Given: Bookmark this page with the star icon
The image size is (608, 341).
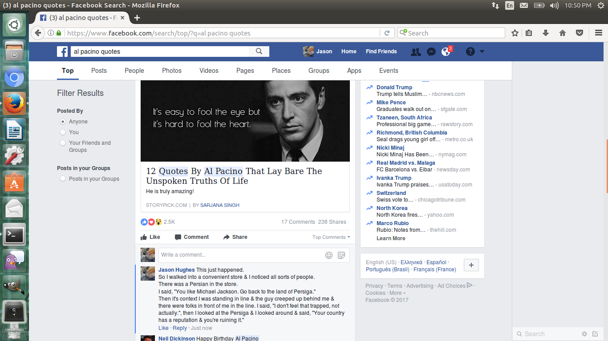Looking at the screenshot, I should [515, 33].
